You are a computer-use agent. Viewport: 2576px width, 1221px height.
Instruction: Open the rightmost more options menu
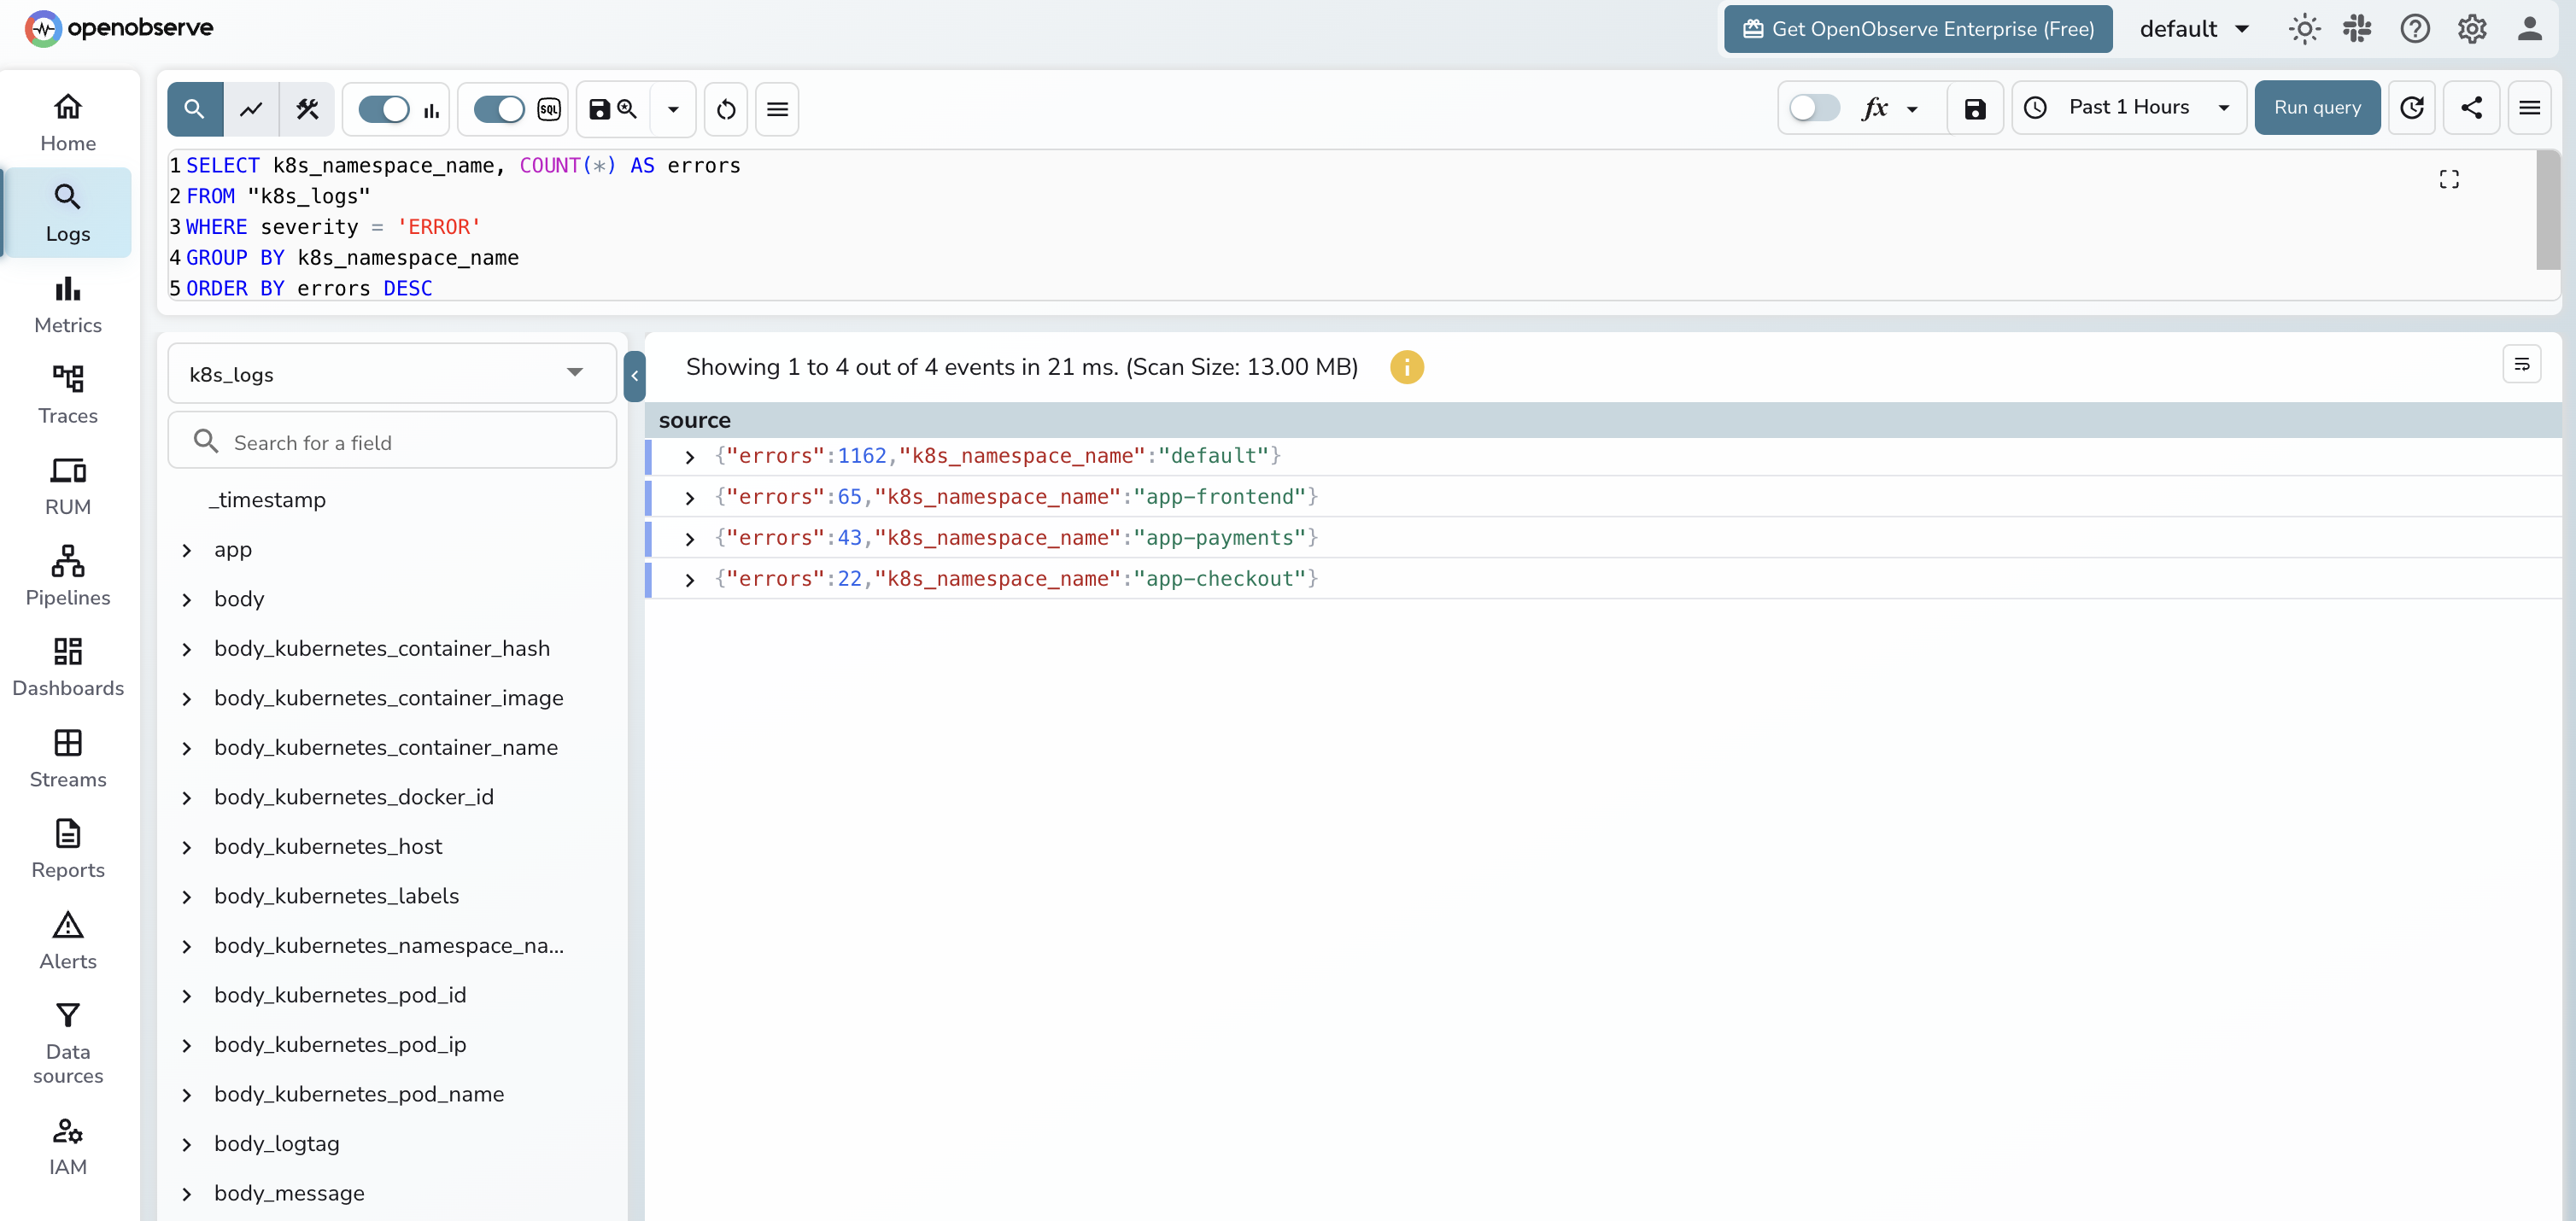tap(2529, 108)
